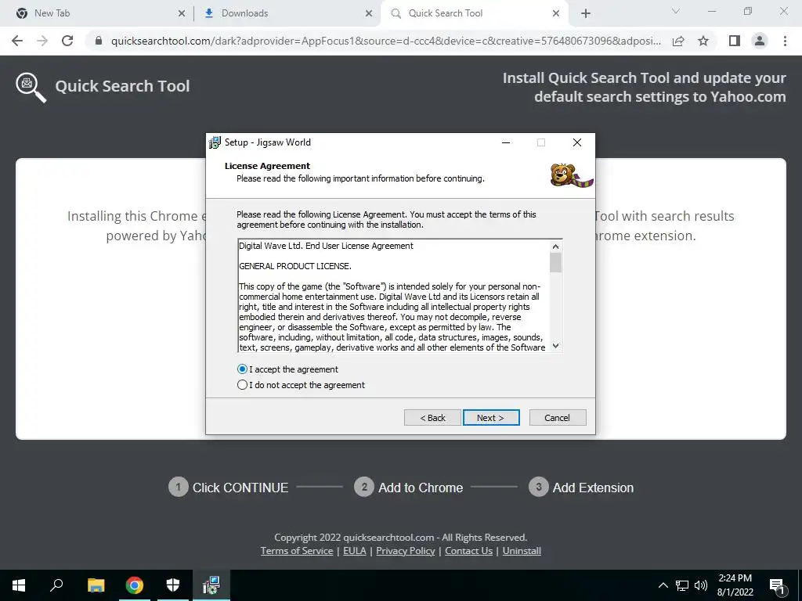The width and height of the screenshot is (802, 601).
Task: Click the Quick Search Tool magnifier logo
Action: (31, 88)
